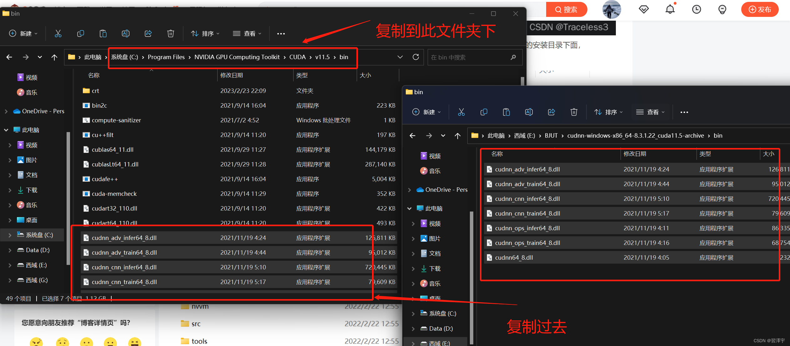Go forward in CUDA bin window navigation
The height and width of the screenshot is (346, 790).
26,57
